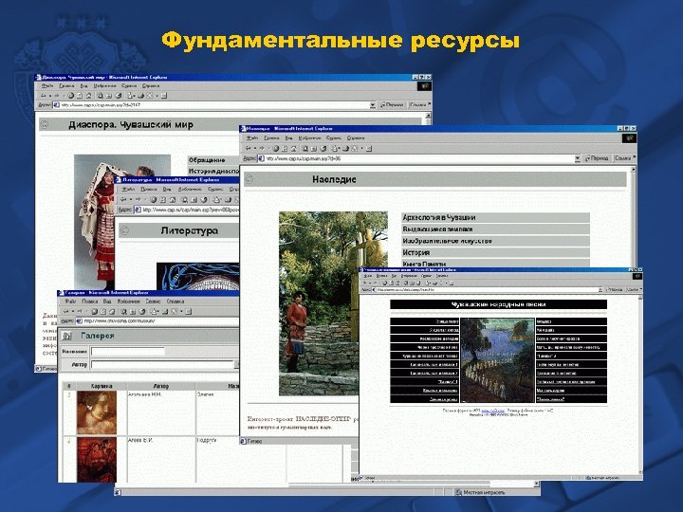Open address dropdown in folk songs window
The image size is (683, 512).
coord(600,289)
